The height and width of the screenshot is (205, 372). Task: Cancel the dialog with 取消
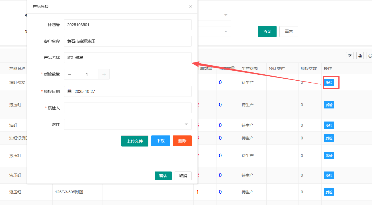point(183,176)
